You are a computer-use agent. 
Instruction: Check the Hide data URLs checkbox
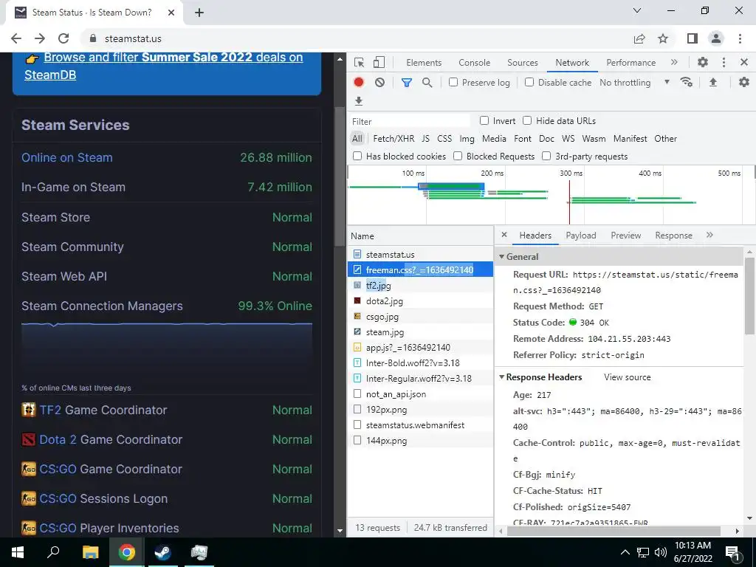click(x=527, y=120)
